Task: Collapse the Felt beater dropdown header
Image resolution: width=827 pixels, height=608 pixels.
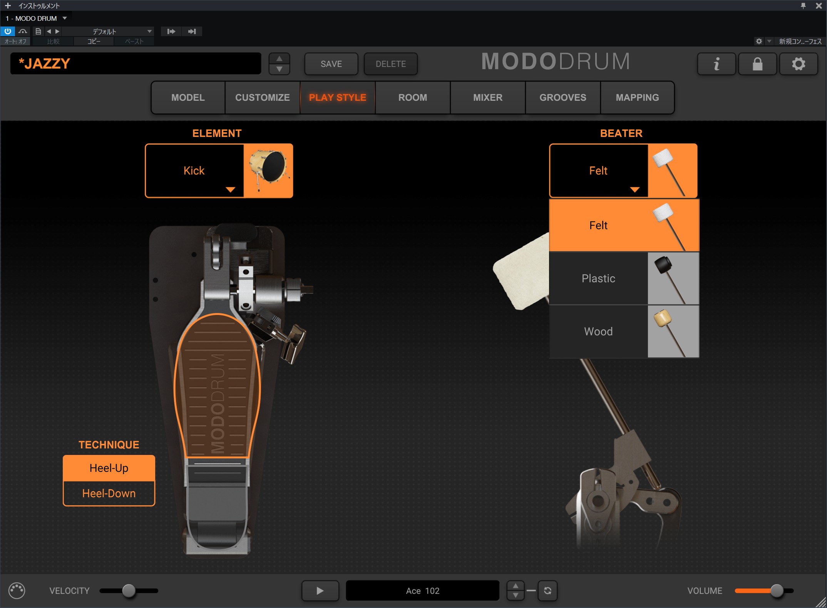Action: tap(599, 171)
